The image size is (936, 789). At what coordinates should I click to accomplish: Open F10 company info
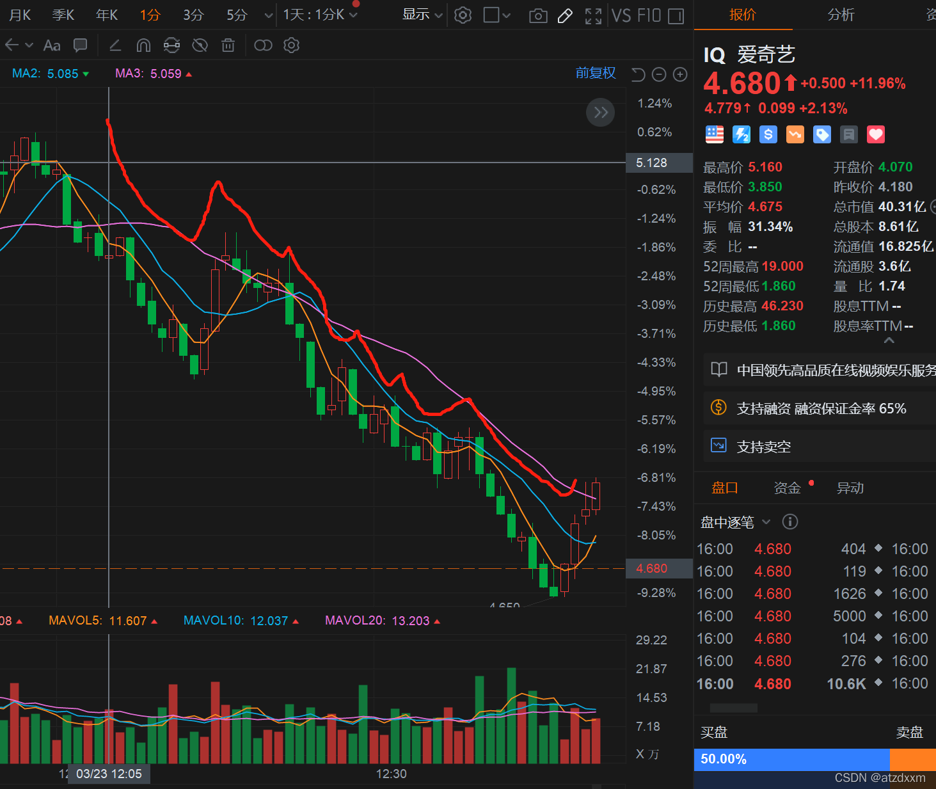tap(649, 15)
